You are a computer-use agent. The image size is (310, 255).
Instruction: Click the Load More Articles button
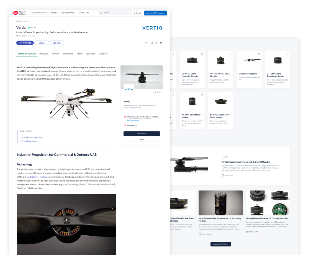(221, 244)
